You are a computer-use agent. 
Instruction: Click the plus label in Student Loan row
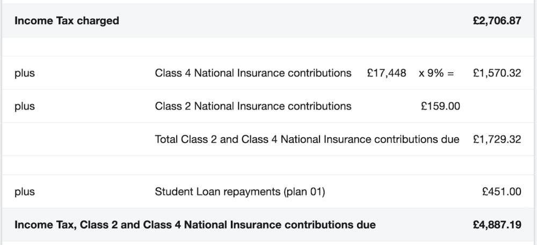coord(25,192)
